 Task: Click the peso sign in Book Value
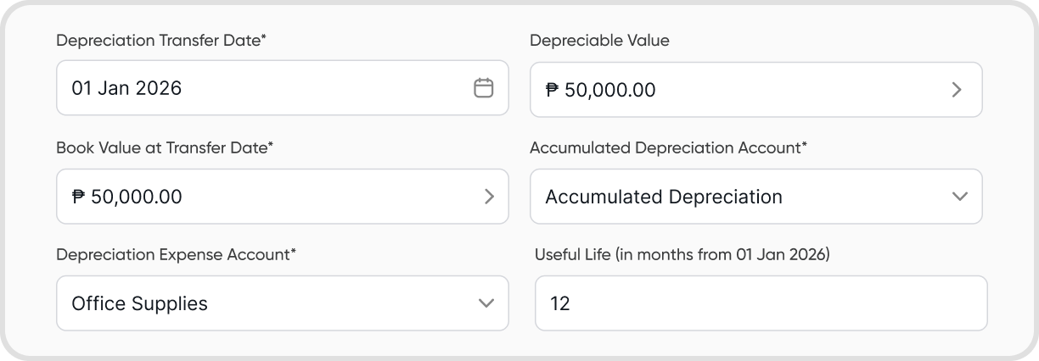[x=78, y=197]
